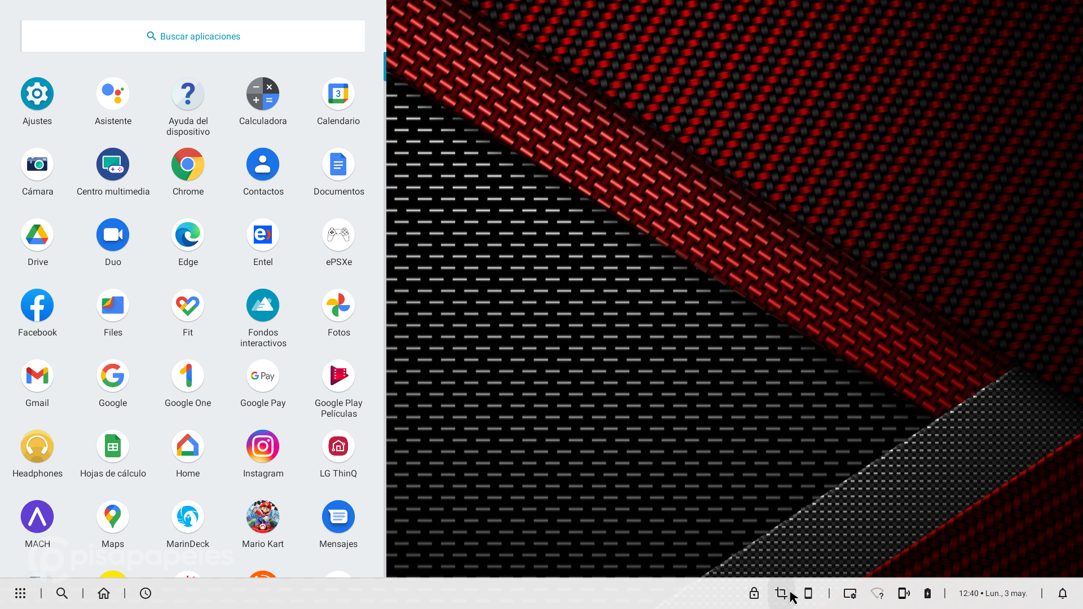The height and width of the screenshot is (609, 1083).
Task: Click the taskbar search magnifier icon
Action: (62, 593)
